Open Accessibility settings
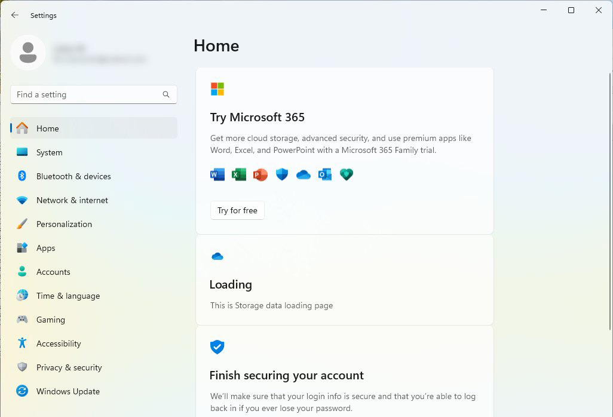Screen dimensions: 613x417 (x=94, y=343)
